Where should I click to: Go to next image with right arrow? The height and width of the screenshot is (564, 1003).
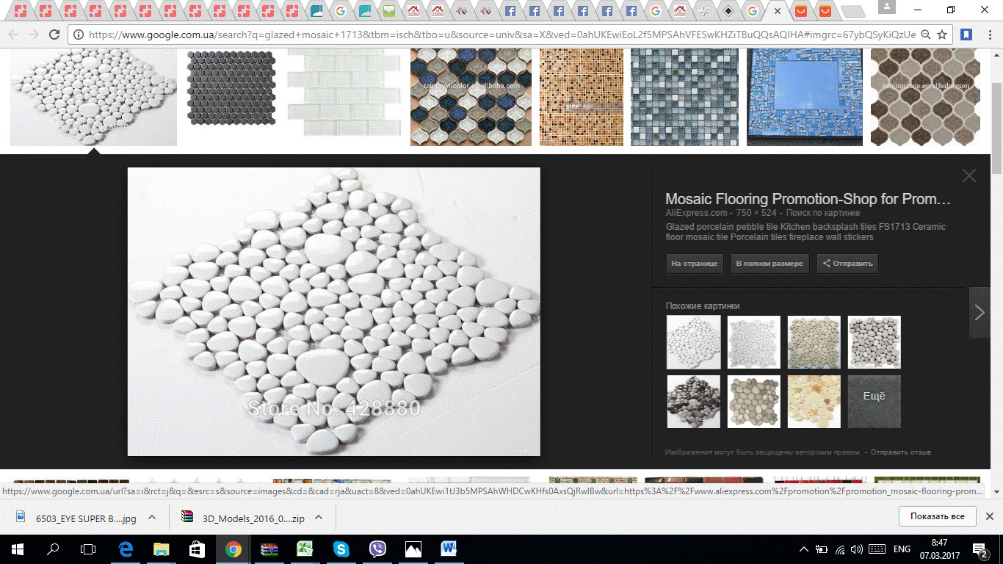click(980, 313)
